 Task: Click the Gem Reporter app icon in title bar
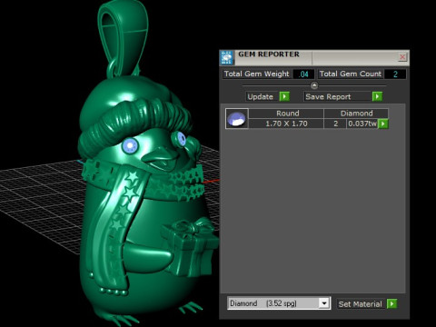pos(227,57)
